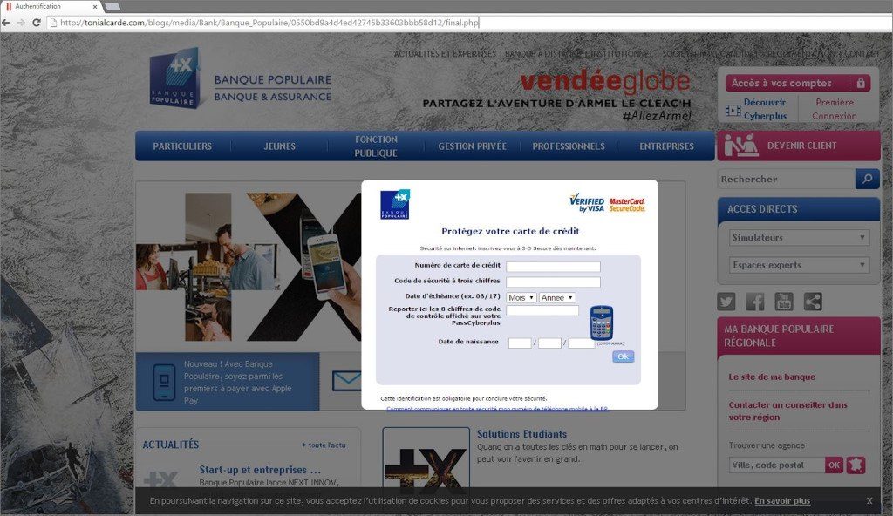This screenshot has width=893, height=516.
Task: Open the Entreprises menu
Action: 666,146
